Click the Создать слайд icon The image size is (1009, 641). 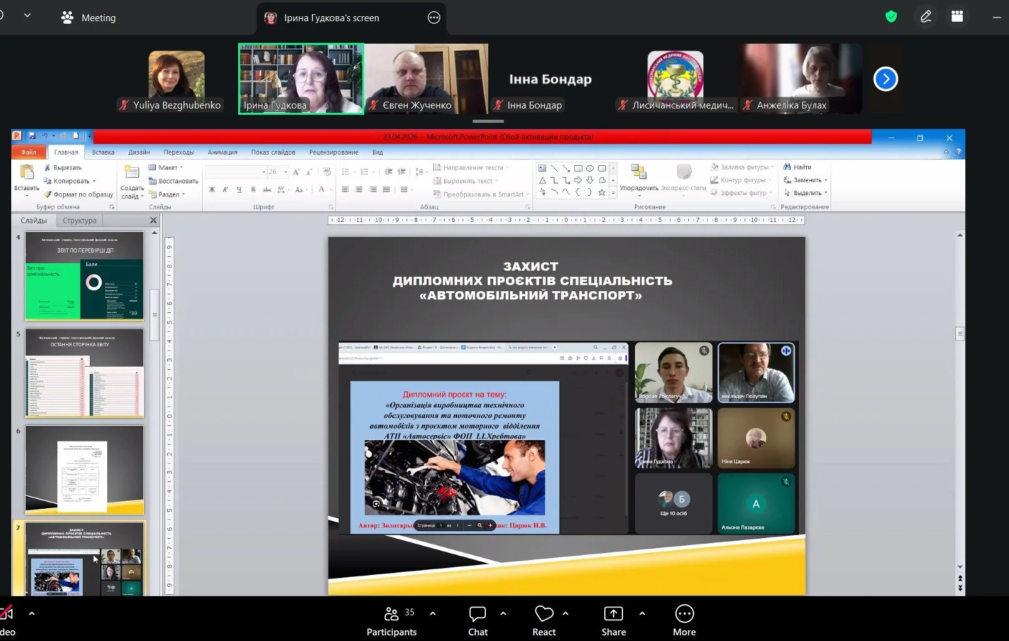[x=132, y=172]
